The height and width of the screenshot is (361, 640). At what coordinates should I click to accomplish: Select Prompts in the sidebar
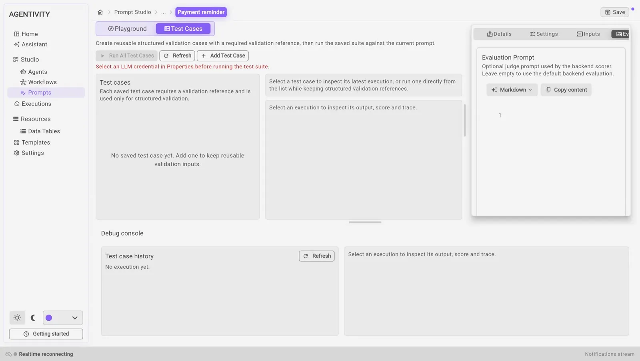46,93
